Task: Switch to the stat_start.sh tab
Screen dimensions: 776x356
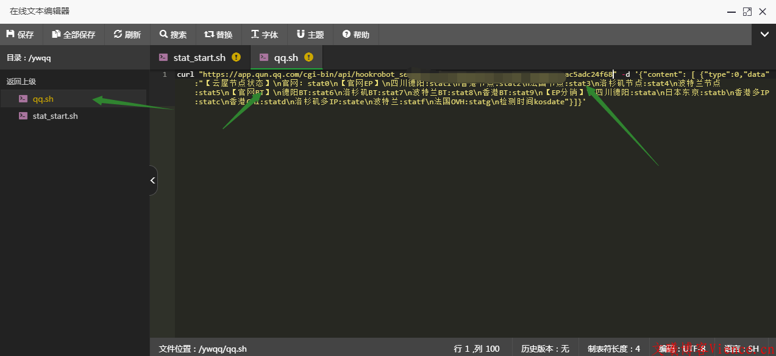Action: tap(200, 57)
